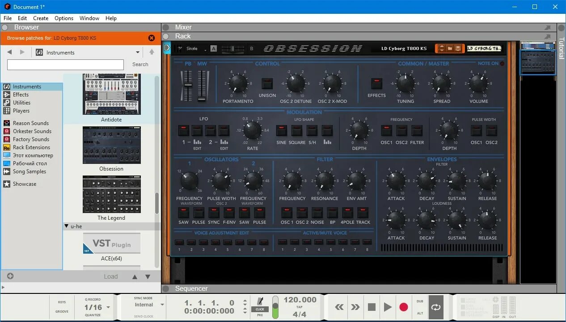The width and height of the screenshot is (566, 322).
Task: Toggle the oscillator SYNC button
Action: coord(214,213)
